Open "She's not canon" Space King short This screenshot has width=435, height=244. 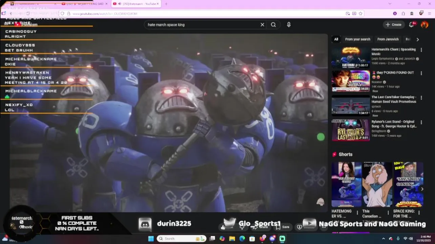pyautogui.click(x=408, y=184)
